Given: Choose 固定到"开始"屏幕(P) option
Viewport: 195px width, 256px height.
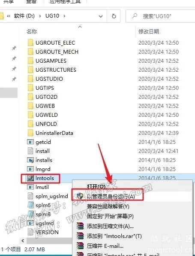Looking at the screenshot, I should (110, 216).
